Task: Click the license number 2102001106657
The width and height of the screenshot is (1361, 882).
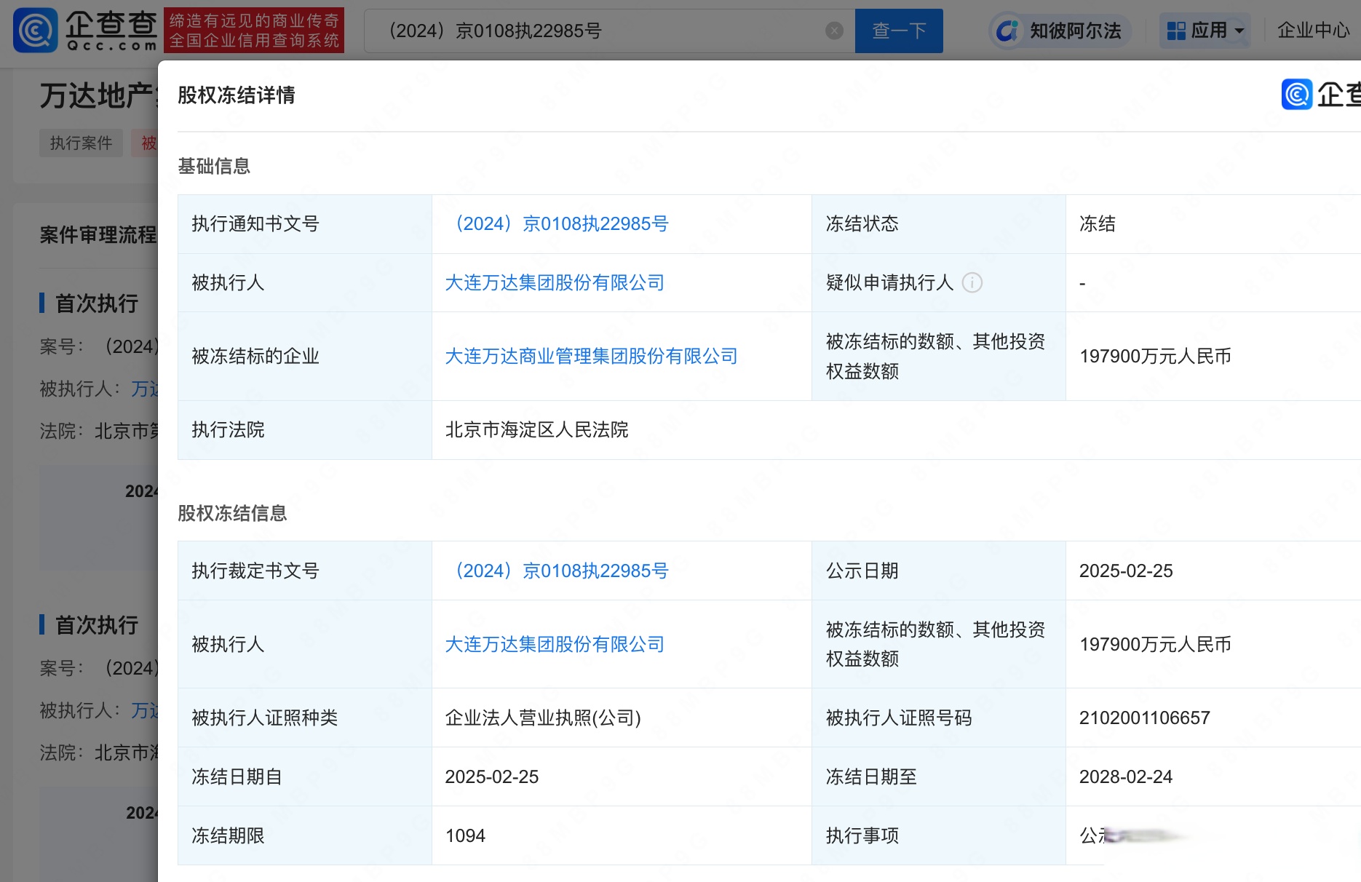Action: [1144, 718]
